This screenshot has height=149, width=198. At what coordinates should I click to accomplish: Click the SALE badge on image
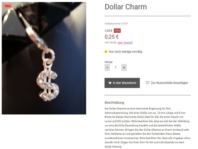coord(8,6)
